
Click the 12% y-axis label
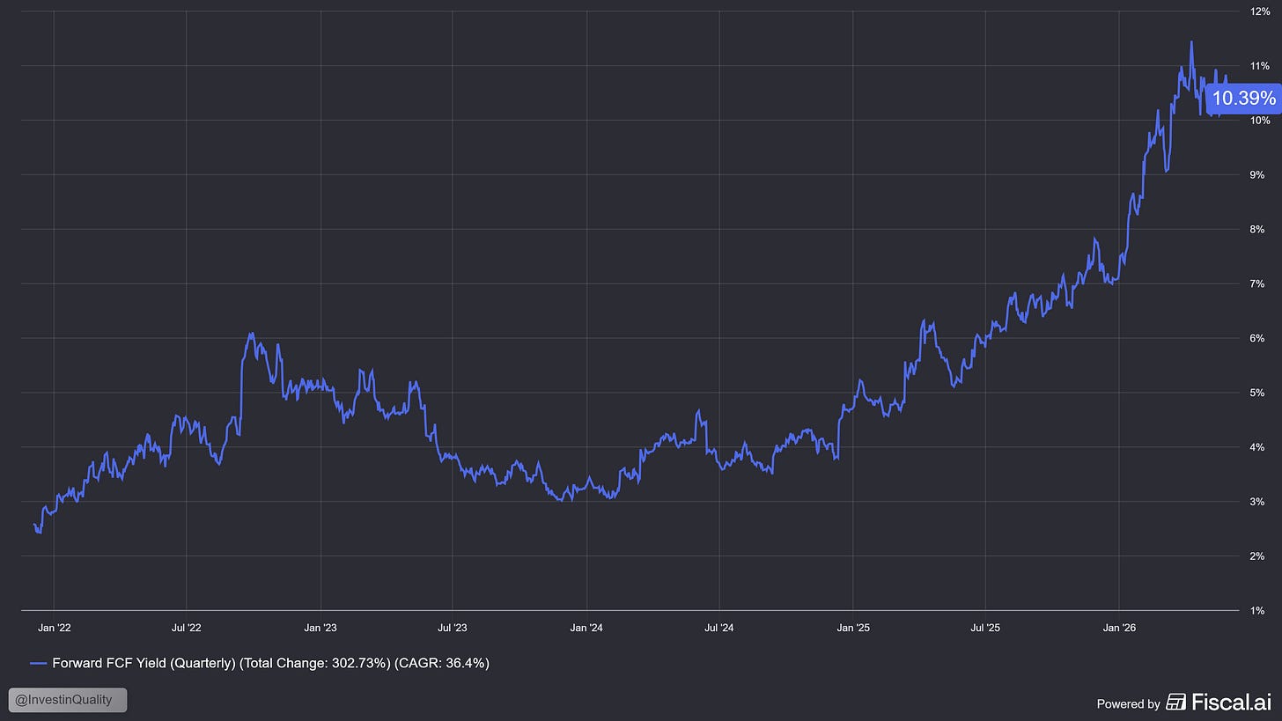(1259, 11)
